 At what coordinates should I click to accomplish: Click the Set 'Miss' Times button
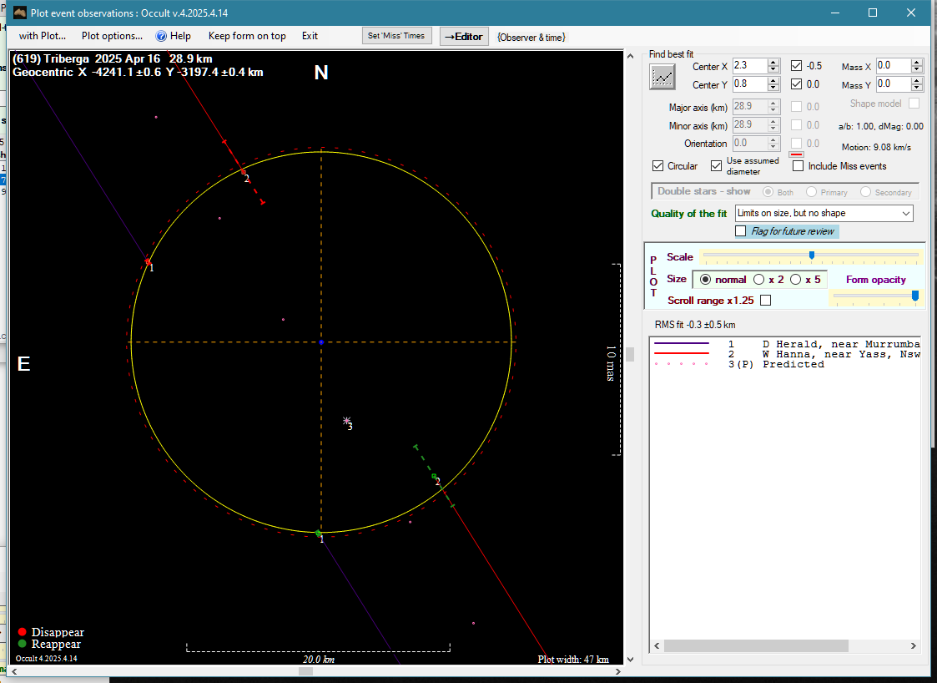point(397,36)
